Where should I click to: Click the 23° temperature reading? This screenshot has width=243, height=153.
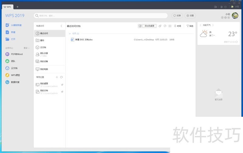coord(233,34)
